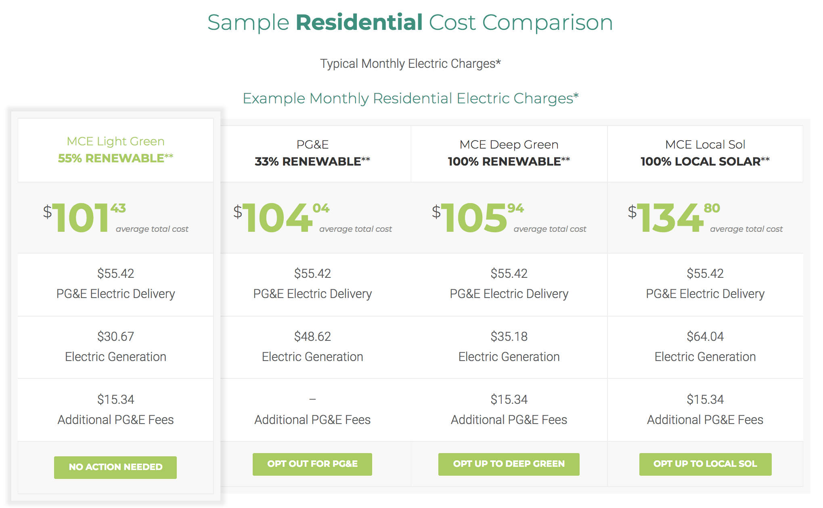
Task: Click the $101.43 average total cost
Action: point(84,218)
